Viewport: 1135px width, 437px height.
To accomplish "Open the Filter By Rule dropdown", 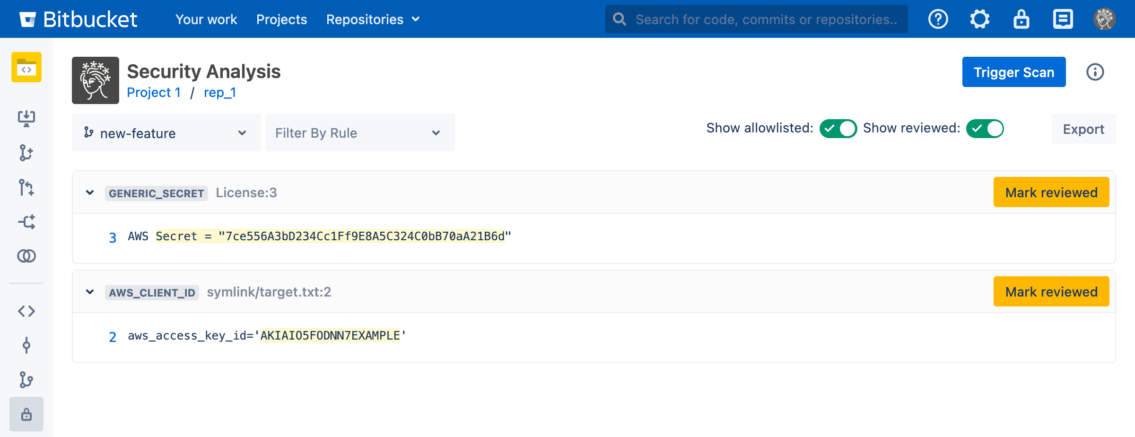I will click(x=360, y=133).
